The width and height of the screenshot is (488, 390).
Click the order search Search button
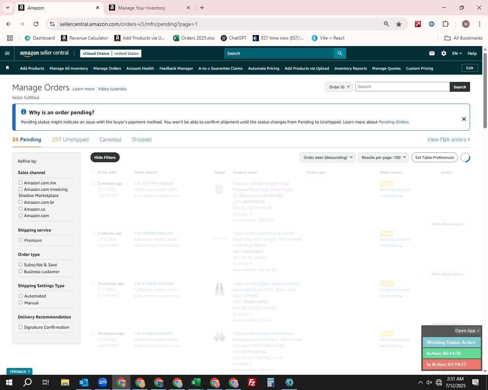460,87
